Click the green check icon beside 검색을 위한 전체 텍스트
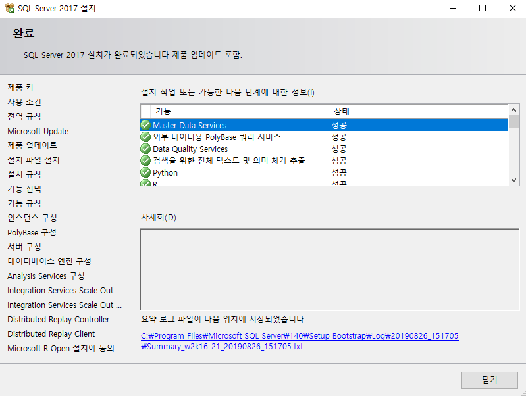 tap(145, 161)
